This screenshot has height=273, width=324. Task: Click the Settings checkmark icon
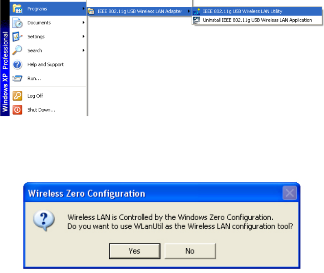click(x=17, y=36)
